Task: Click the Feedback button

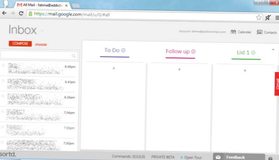Action: [x=239, y=157]
